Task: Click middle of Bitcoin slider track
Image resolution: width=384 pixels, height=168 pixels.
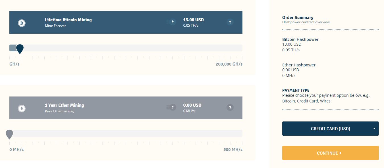Action: coord(126,48)
